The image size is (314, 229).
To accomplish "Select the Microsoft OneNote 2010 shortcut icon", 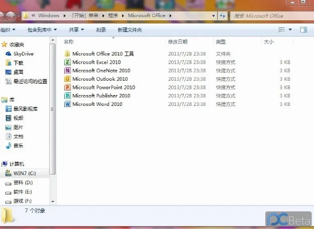I will [x=67, y=70].
